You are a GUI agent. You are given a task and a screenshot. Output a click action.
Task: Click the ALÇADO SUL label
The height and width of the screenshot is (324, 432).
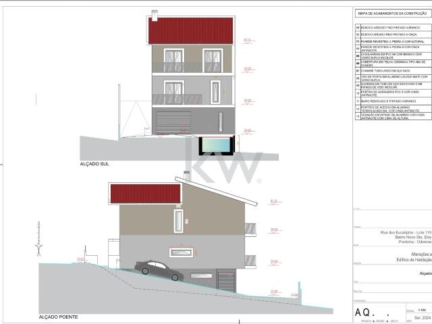[x=94, y=164]
